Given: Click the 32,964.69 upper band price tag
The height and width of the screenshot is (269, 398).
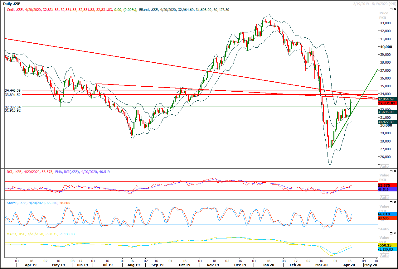Looking at the screenshot, I should 387,99.
